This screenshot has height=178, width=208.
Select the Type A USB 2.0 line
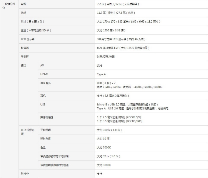[133, 109]
